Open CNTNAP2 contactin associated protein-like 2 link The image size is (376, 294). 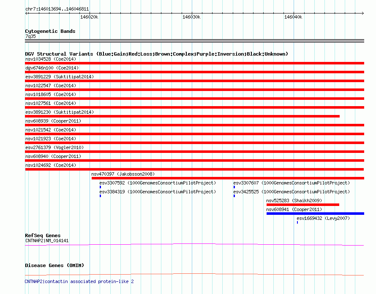point(79,281)
